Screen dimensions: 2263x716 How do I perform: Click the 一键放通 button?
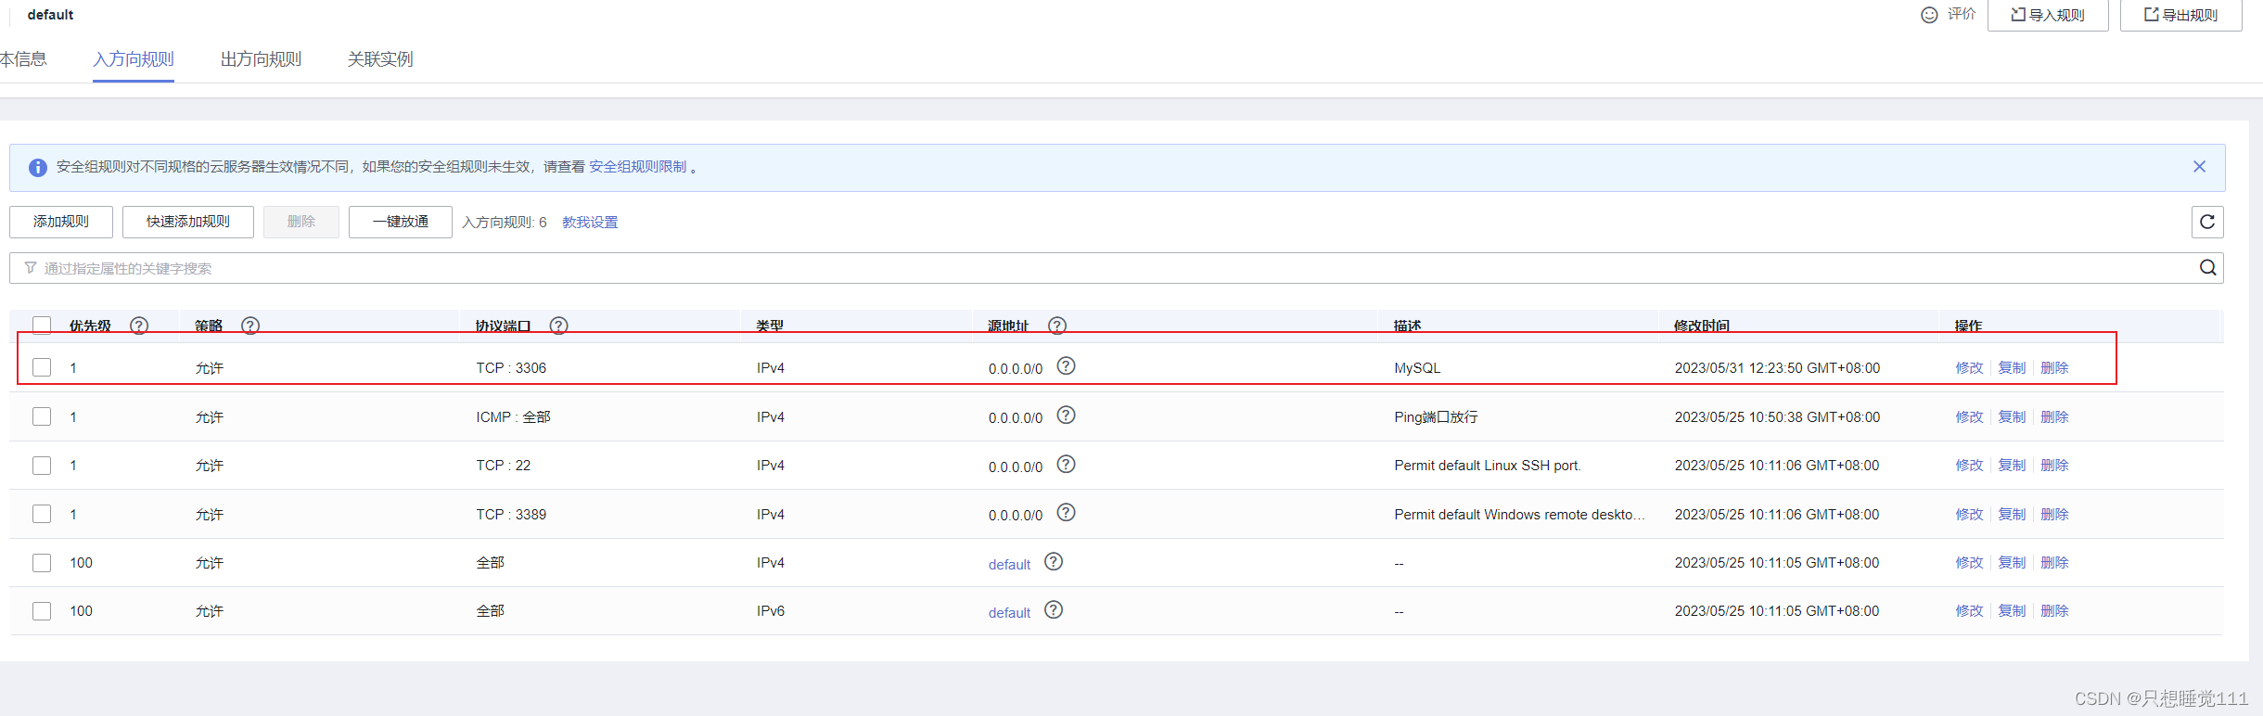pyautogui.click(x=401, y=222)
